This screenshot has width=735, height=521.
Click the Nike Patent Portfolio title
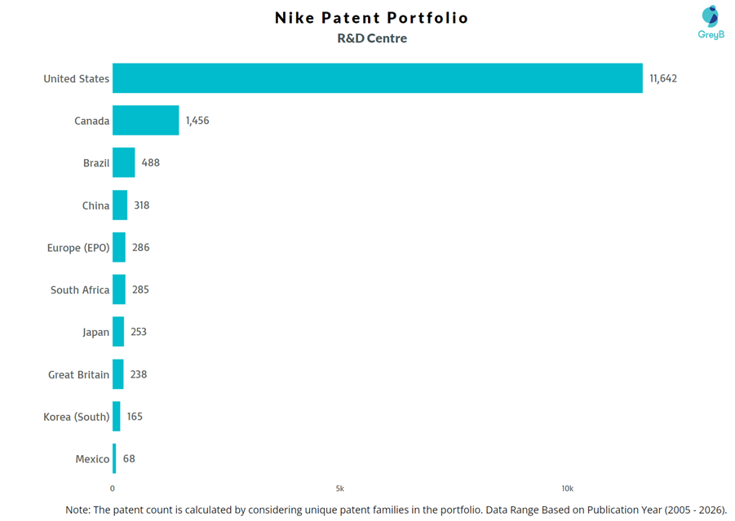(x=372, y=18)
